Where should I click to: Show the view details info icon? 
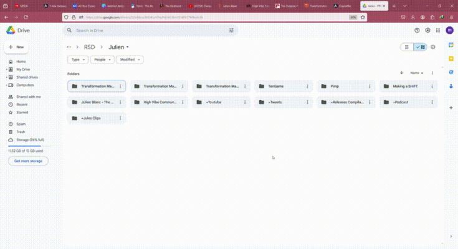pyautogui.click(x=433, y=47)
